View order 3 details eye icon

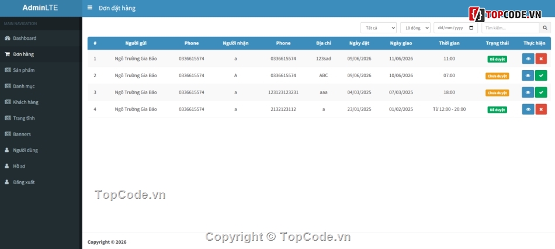tap(528, 92)
